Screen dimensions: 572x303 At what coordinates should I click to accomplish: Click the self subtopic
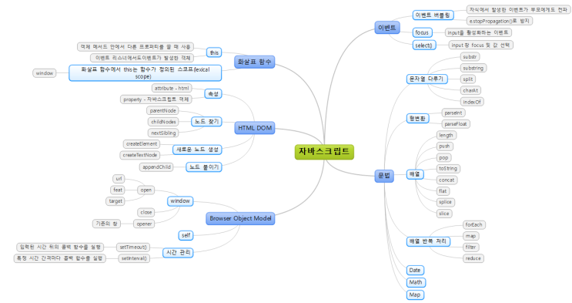click(186, 235)
